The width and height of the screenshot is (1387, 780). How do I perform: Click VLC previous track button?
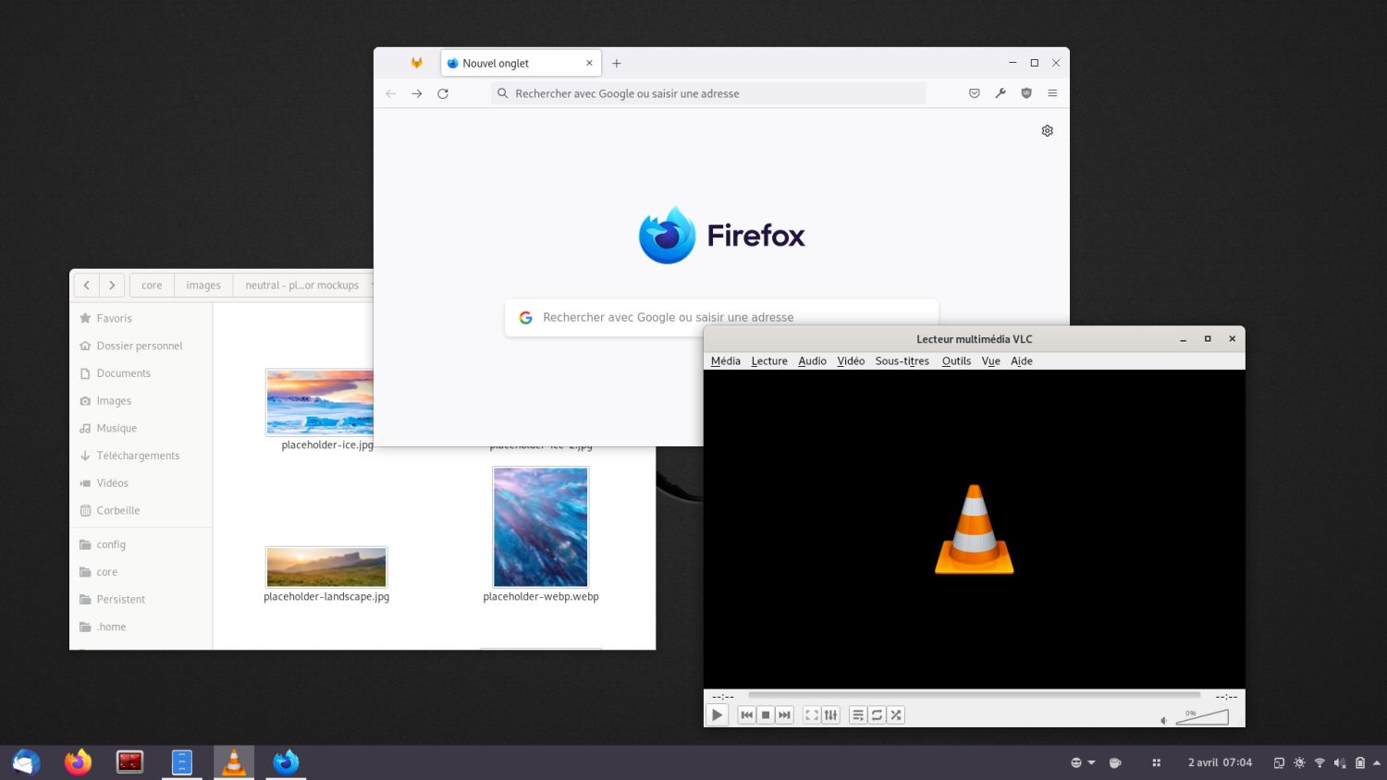point(746,714)
